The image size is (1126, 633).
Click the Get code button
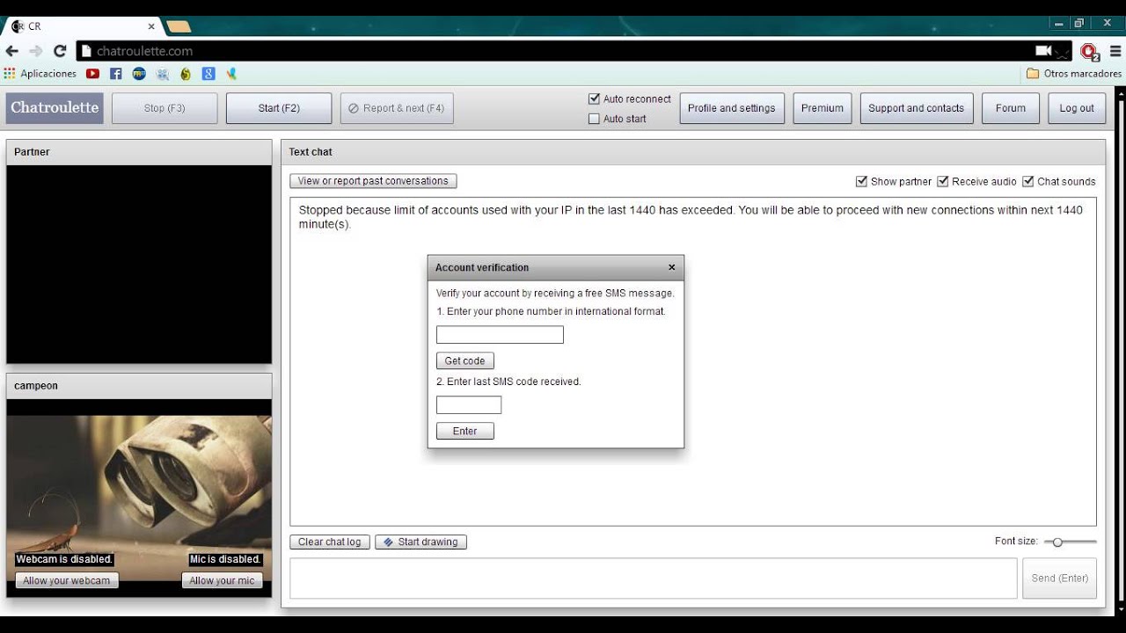pyautogui.click(x=465, y=360)
